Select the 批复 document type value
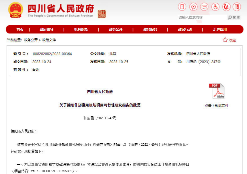247x174 pixels. [113, 54]
